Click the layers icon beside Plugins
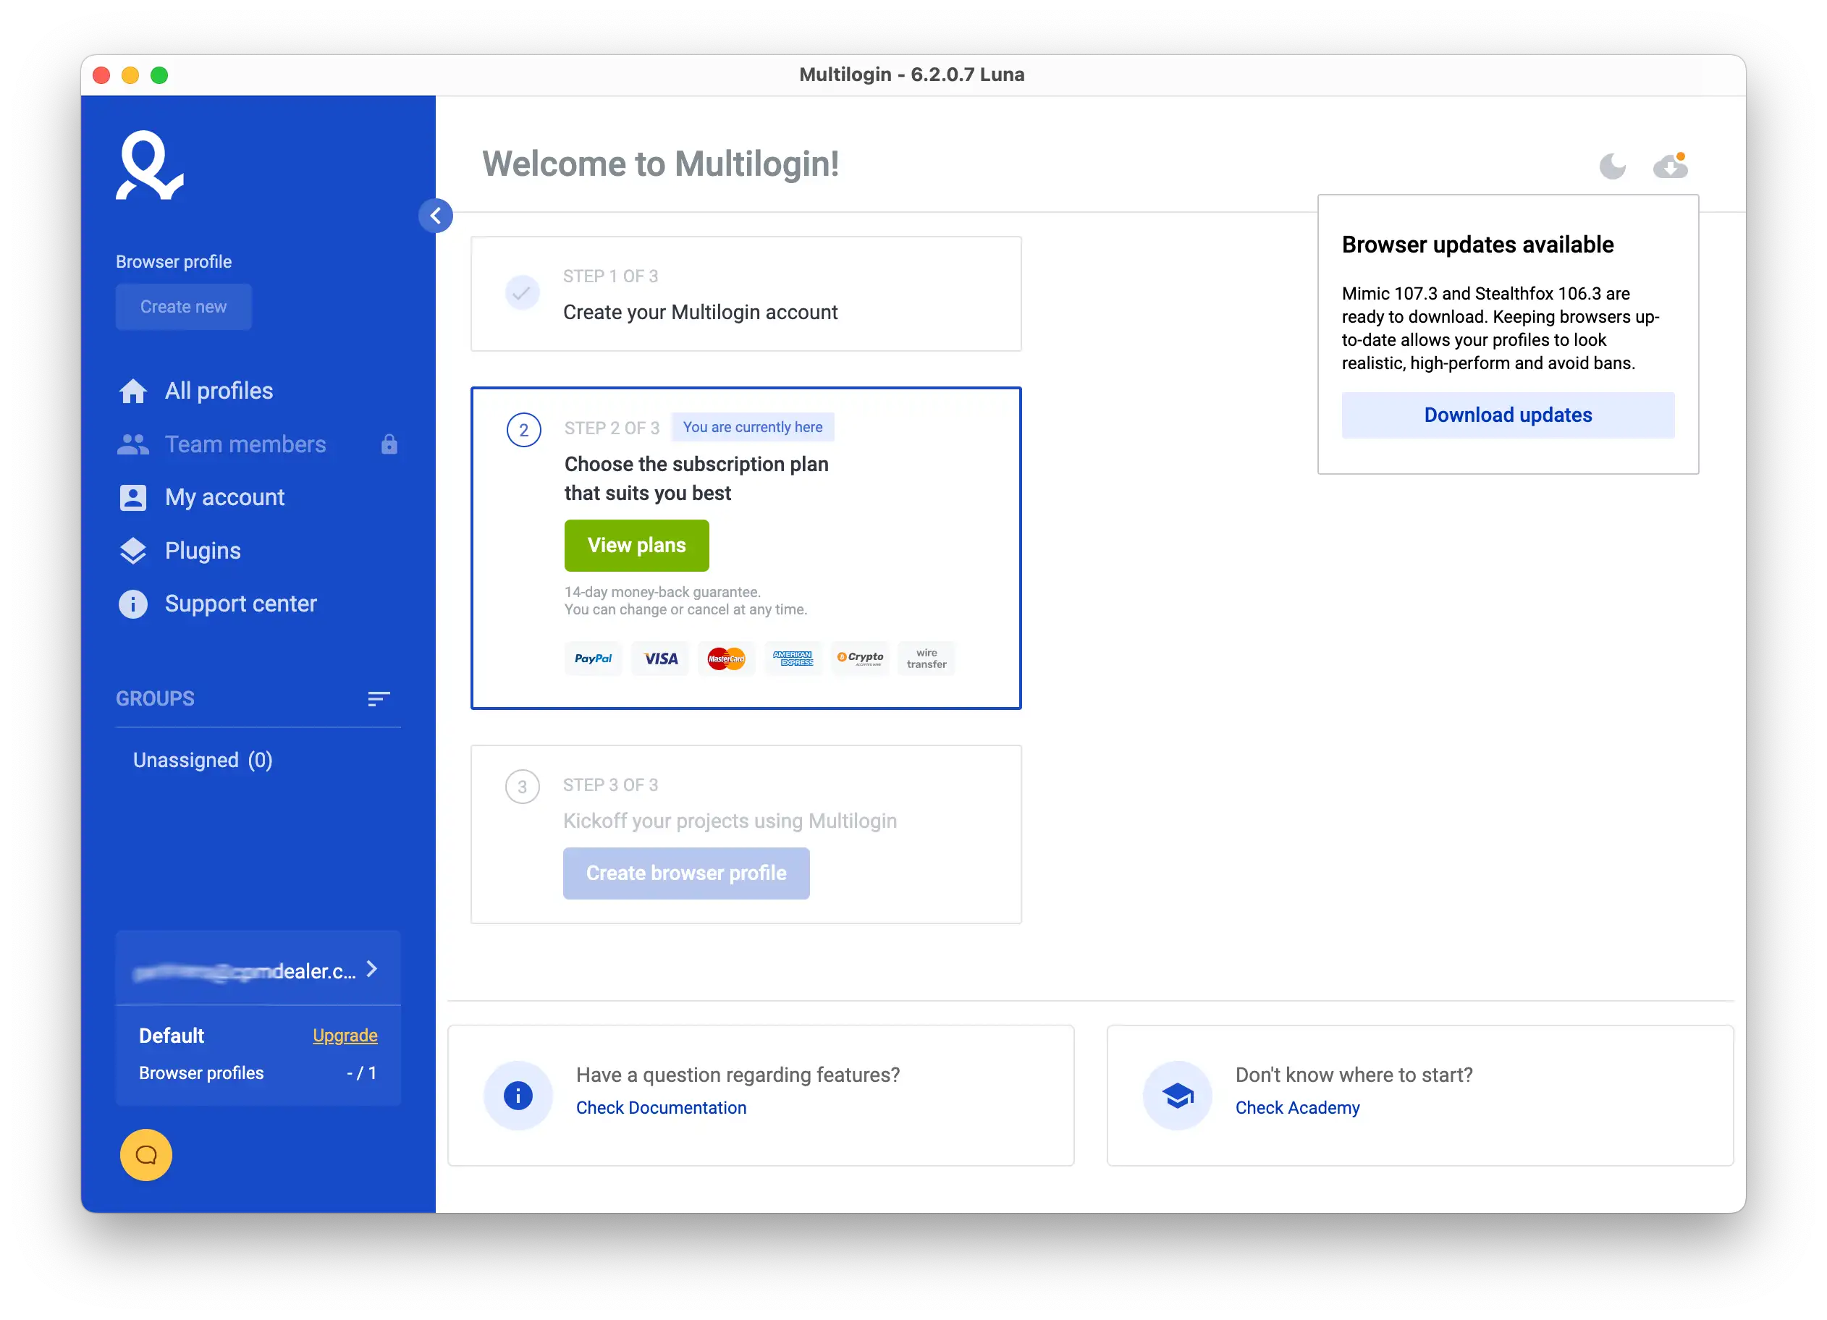This screenshot has width=1827, height=1320. tap(133, 551)
